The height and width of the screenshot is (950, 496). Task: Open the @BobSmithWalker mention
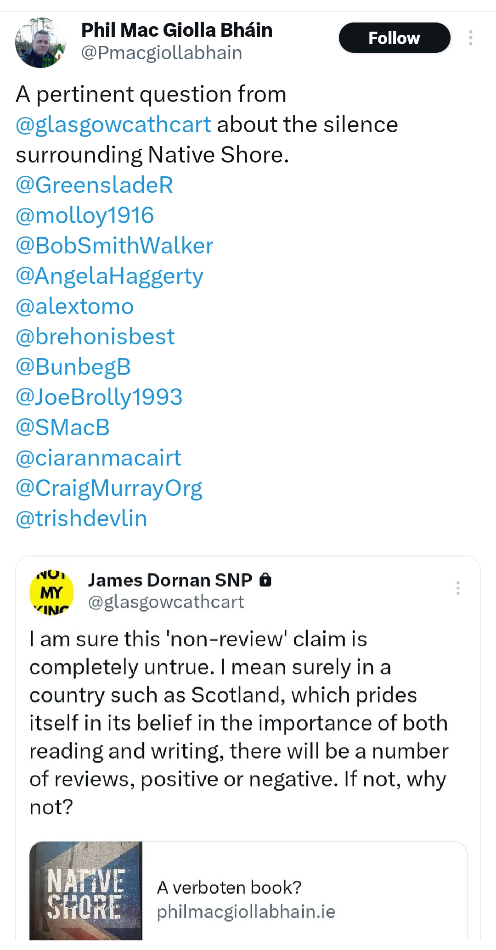point(114,246)
